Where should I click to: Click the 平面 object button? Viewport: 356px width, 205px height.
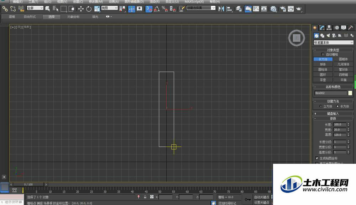[x=343, y=80]
